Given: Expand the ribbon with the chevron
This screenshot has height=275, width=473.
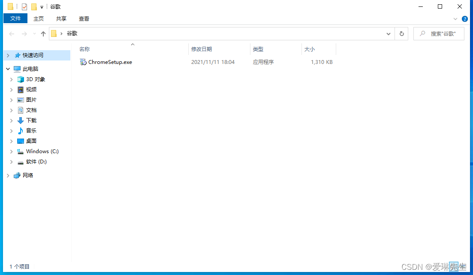Looking at the screenshot, I should point(455,19).
